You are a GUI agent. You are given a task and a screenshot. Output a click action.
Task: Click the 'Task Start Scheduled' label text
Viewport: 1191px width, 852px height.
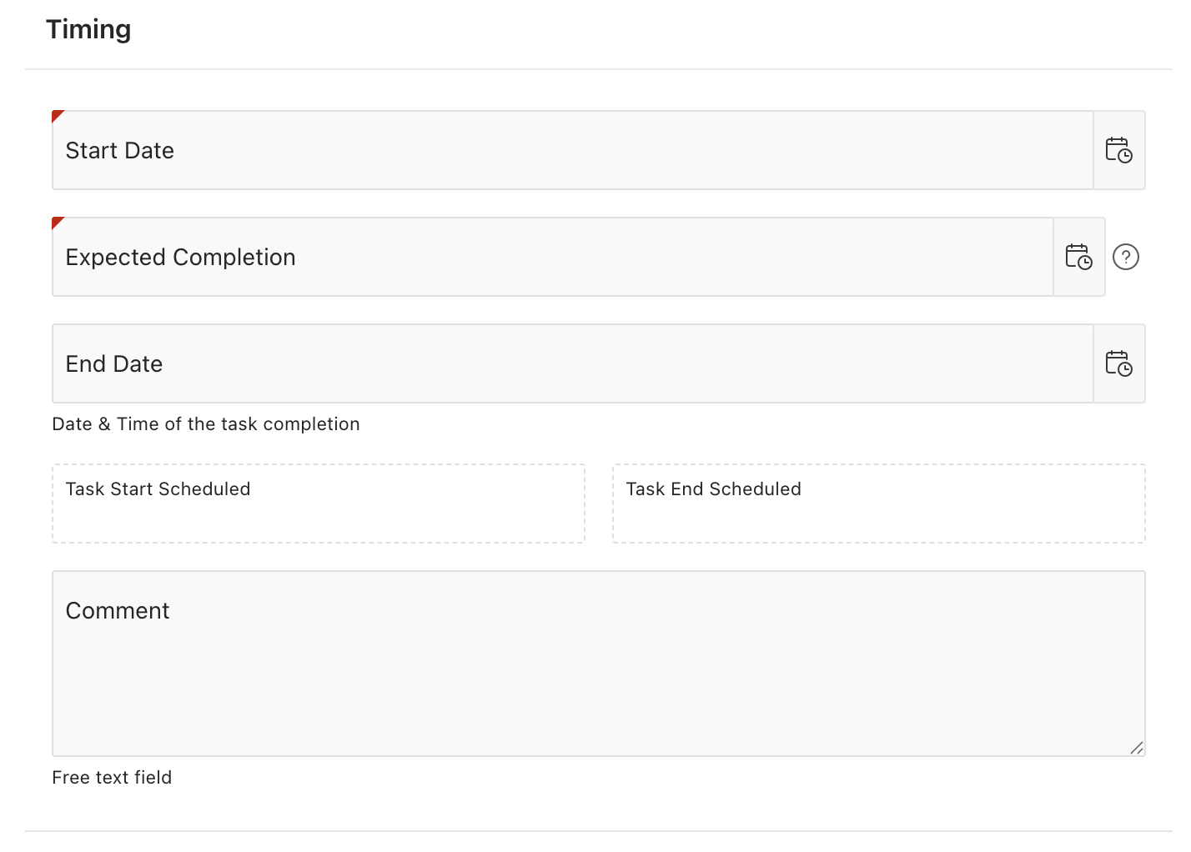158,489
